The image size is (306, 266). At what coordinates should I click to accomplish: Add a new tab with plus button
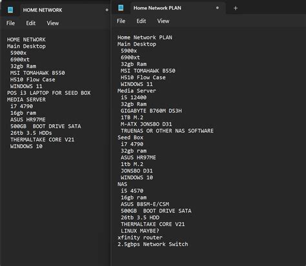(236, 8)
